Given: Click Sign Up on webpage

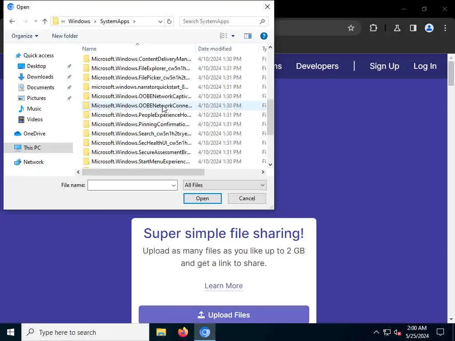Looking at the screenshot, I should point(384,66).
